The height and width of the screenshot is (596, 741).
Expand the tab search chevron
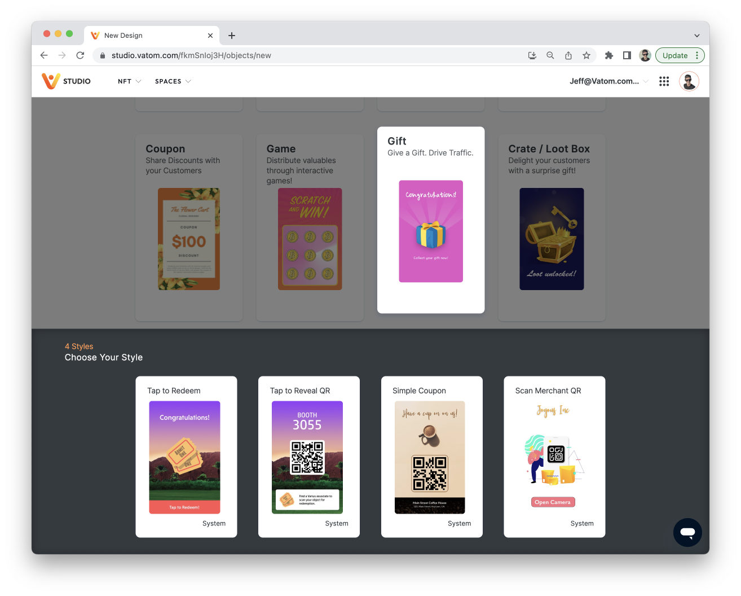click(697, 35)
